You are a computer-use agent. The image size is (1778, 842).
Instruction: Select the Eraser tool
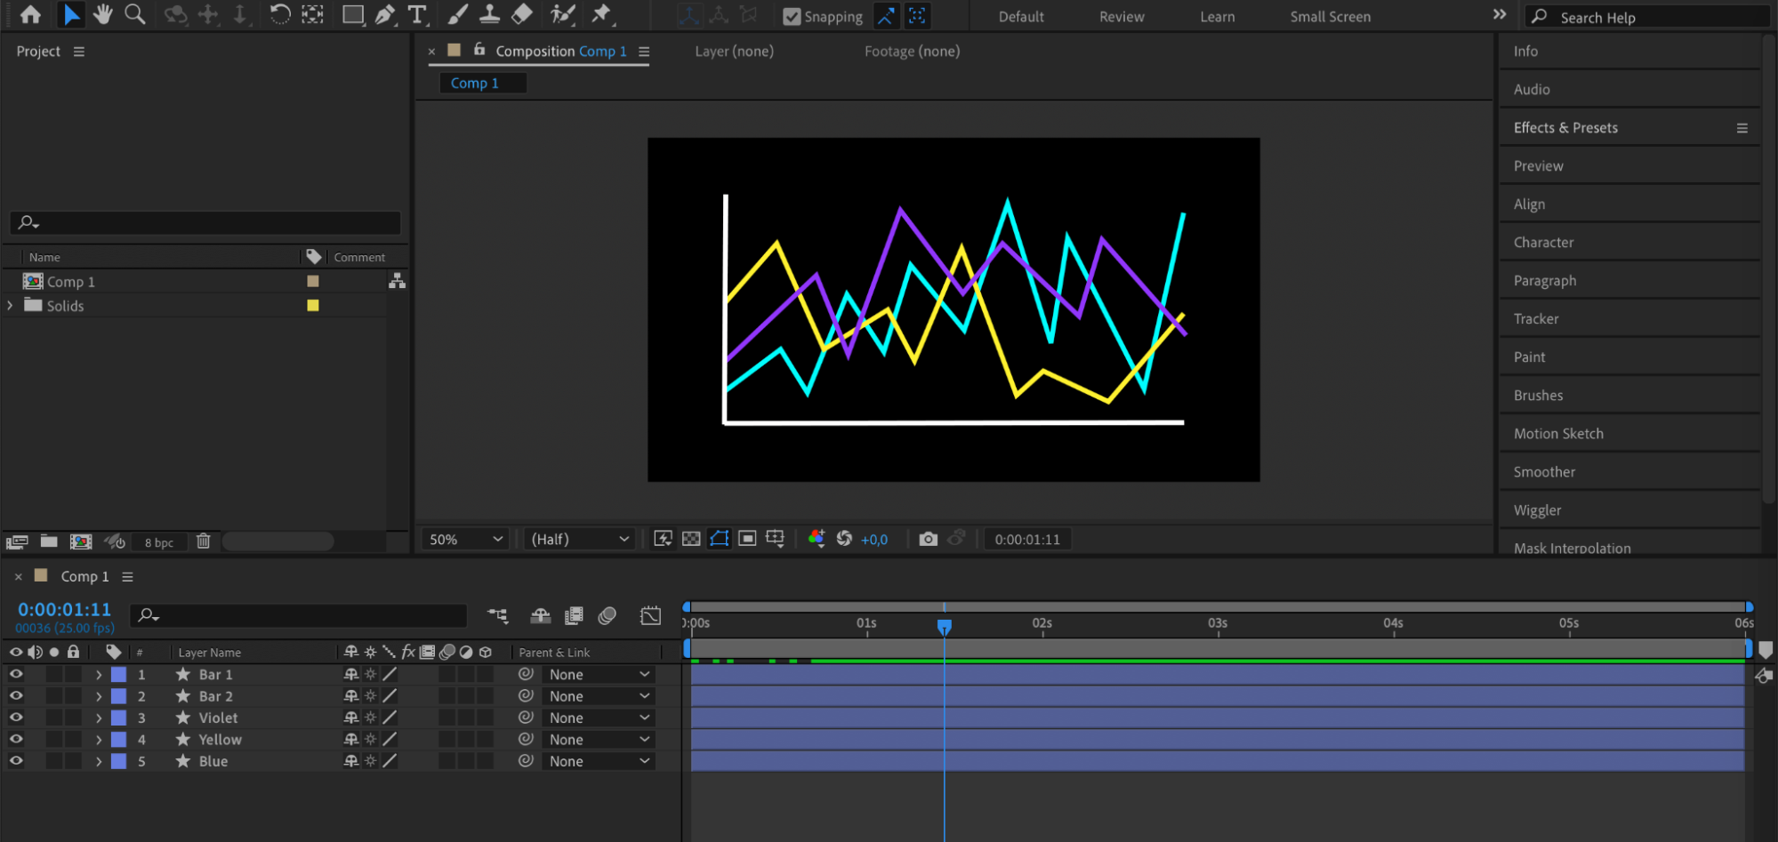[522, 14]
